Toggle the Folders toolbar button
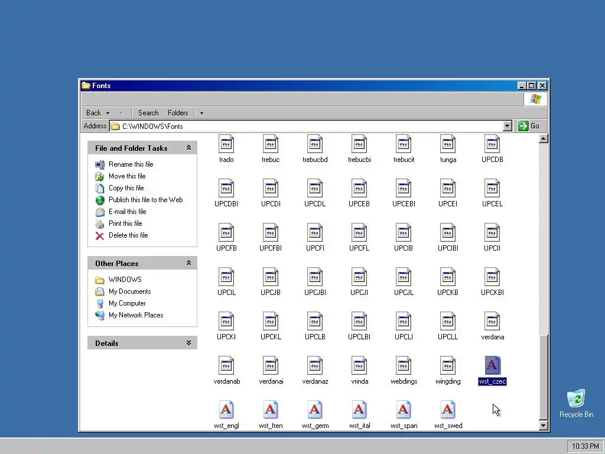Viewport: 605px width, 454px height. (x=178, y=113)
